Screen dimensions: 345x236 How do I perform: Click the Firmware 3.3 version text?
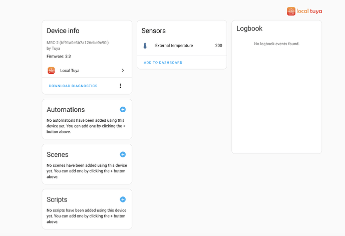(x=59, y=57)
